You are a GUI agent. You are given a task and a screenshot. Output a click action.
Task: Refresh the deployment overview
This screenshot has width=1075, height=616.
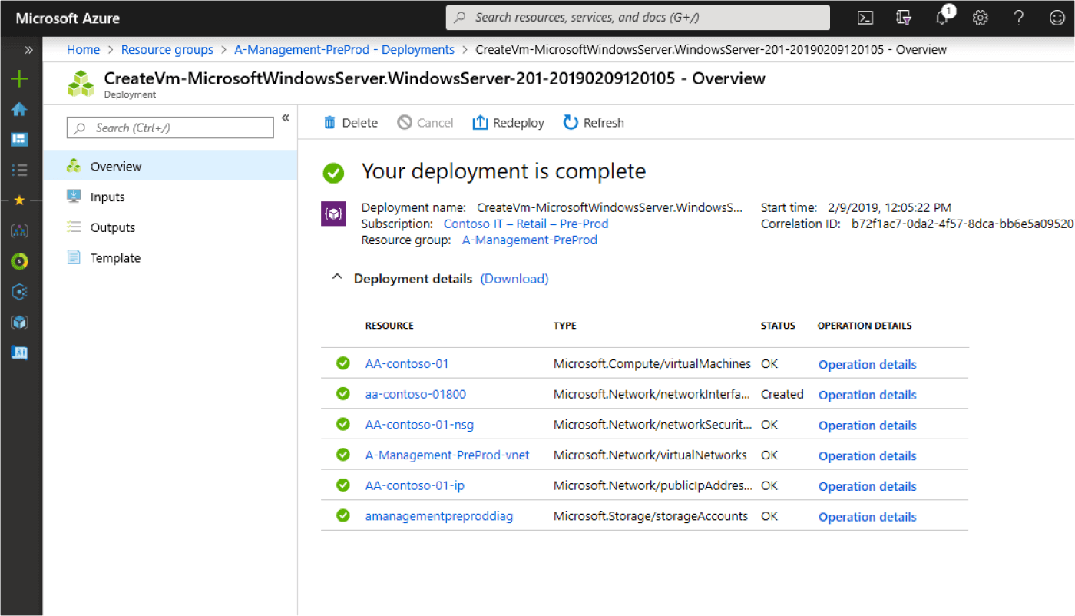pyautogui.click(x=594, y=123)
